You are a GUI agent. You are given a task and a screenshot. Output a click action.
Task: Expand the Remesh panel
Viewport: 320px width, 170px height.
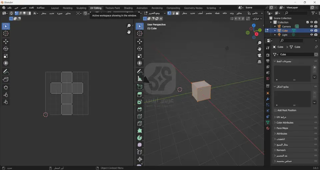pyautogui.click(x=281, y=150)
